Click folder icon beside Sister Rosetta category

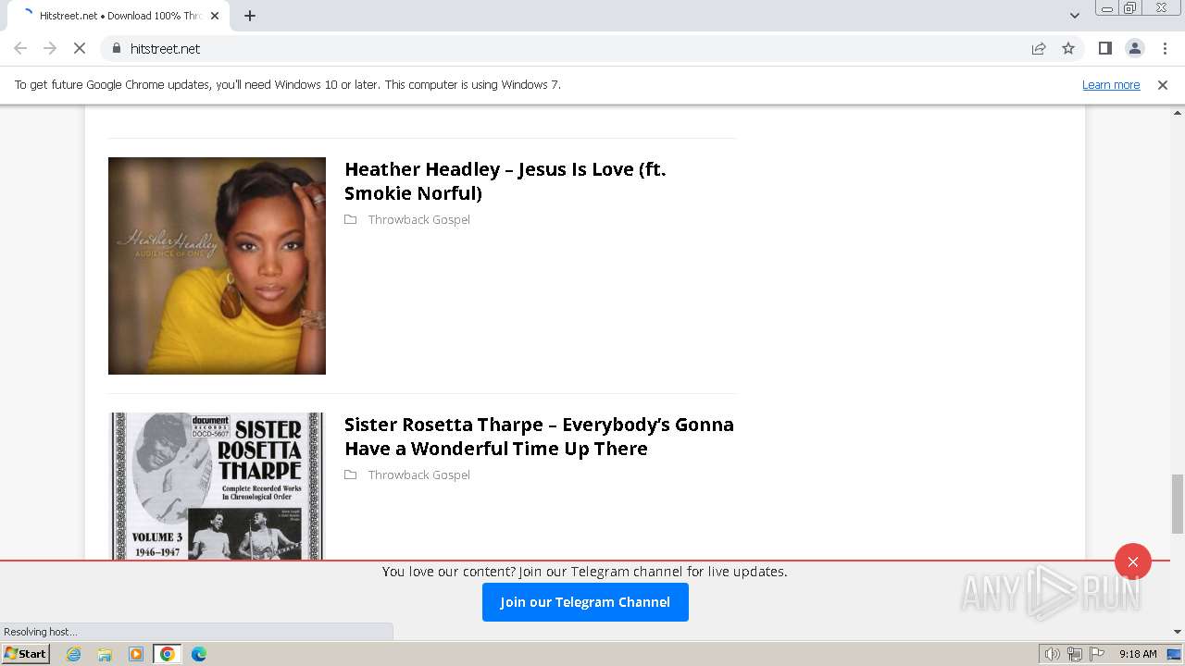click(x=351, y=475)
